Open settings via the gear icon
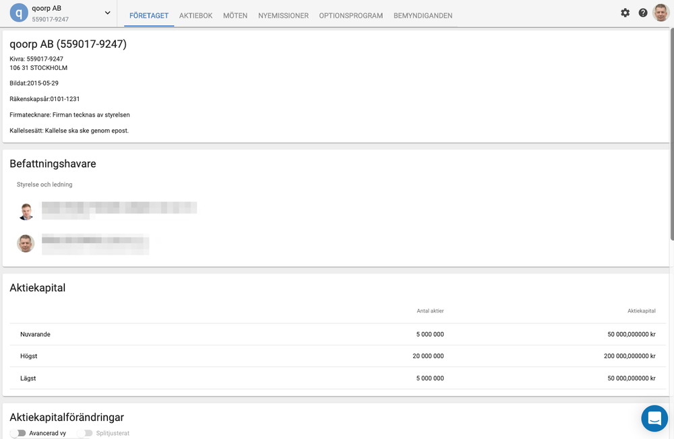The image size is (674, 439). click(x=625, y=13)
